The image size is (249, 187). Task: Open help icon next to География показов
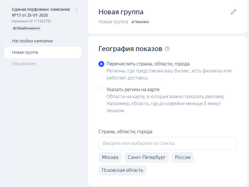167,49
